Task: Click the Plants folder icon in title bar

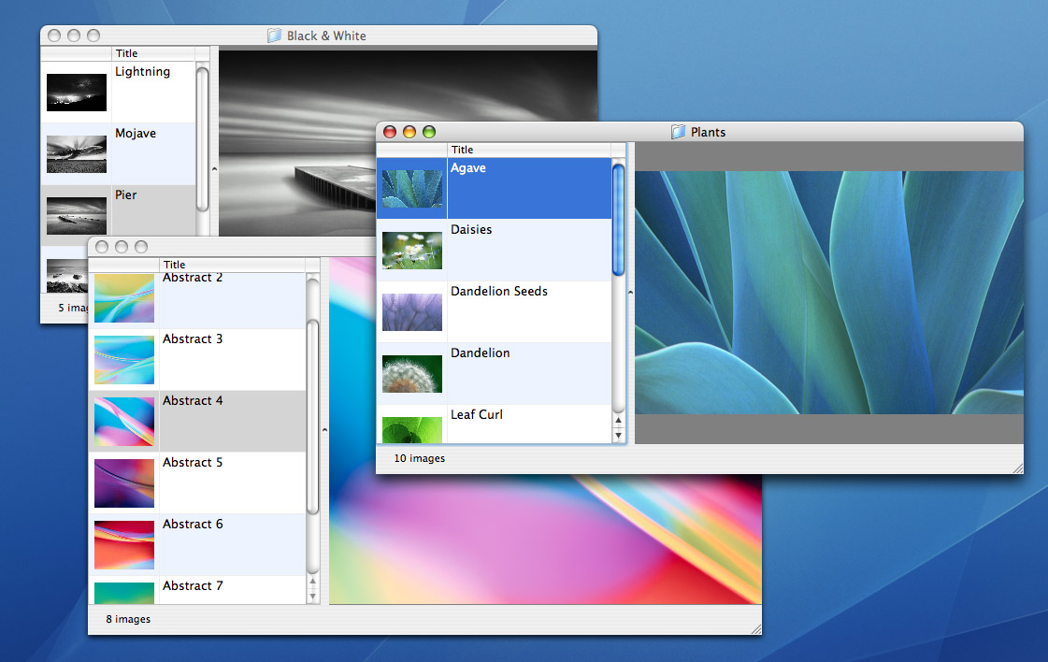Action: point(678,132)
